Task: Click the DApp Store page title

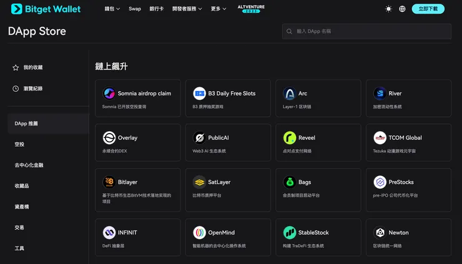Action: tap(37, 31)
